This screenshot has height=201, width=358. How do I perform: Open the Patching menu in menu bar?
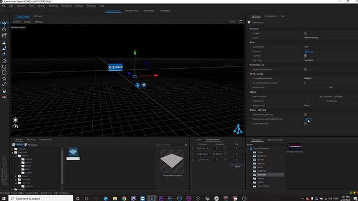(53, 6)
